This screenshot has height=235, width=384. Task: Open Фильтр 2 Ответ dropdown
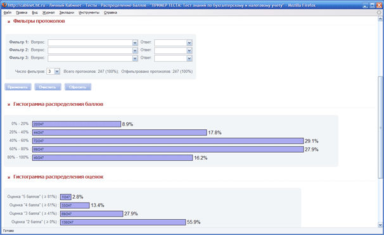(189, 51)
